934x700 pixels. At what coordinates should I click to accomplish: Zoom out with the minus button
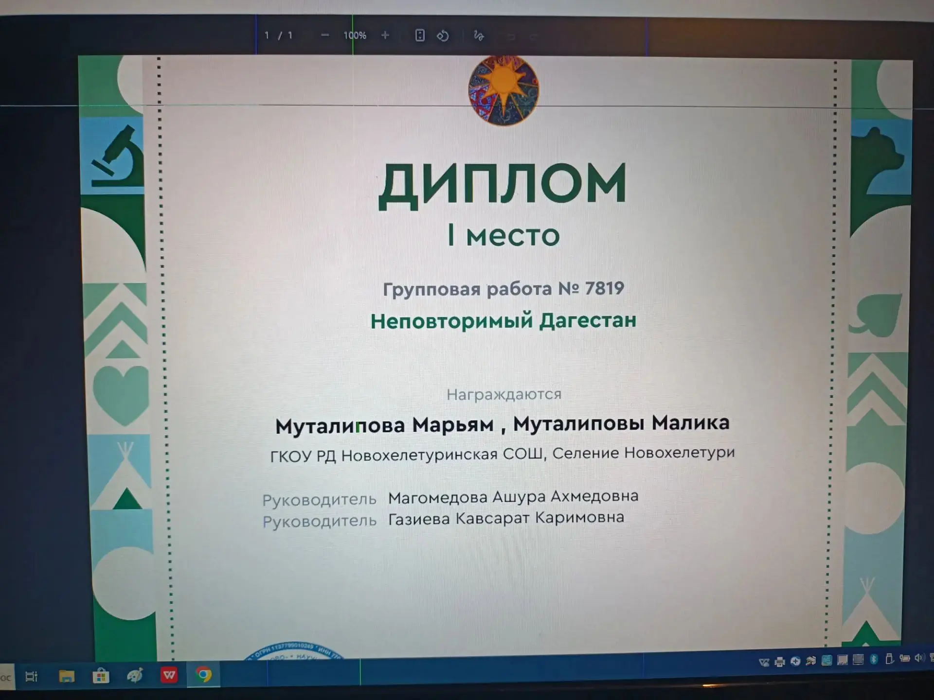(325, 35)
